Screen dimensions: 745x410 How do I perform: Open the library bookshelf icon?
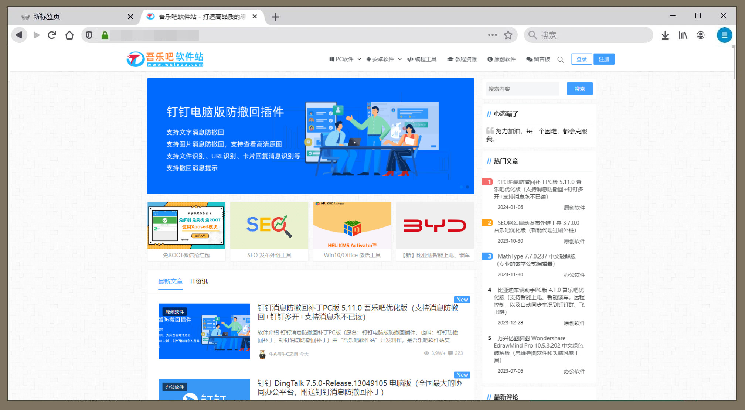point(683,35)
